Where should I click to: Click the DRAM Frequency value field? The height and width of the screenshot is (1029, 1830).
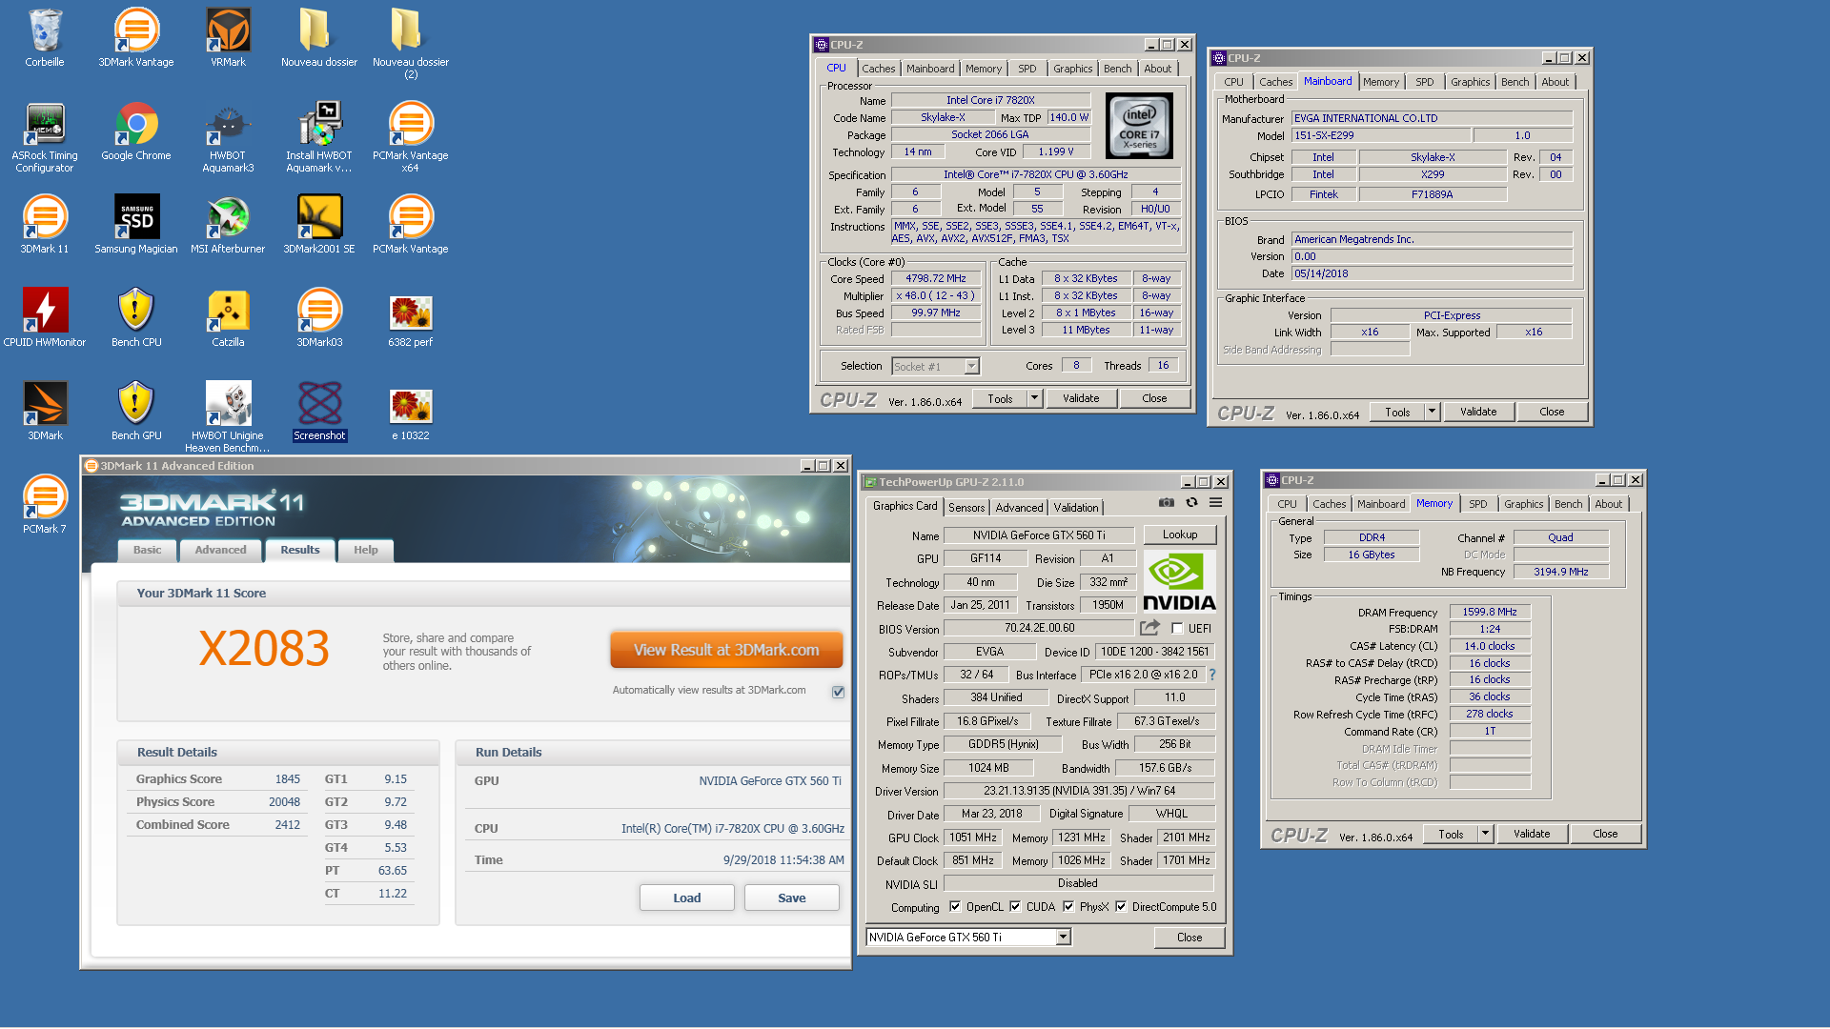coord(1490,613)
